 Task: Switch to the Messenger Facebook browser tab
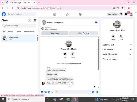pyautogui.click(x=21, y=2)
